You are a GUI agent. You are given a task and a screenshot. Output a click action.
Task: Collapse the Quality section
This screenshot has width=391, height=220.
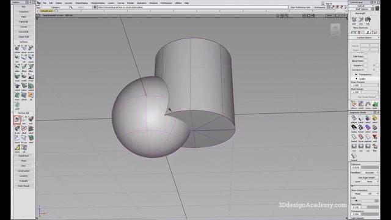click(356, 79)
